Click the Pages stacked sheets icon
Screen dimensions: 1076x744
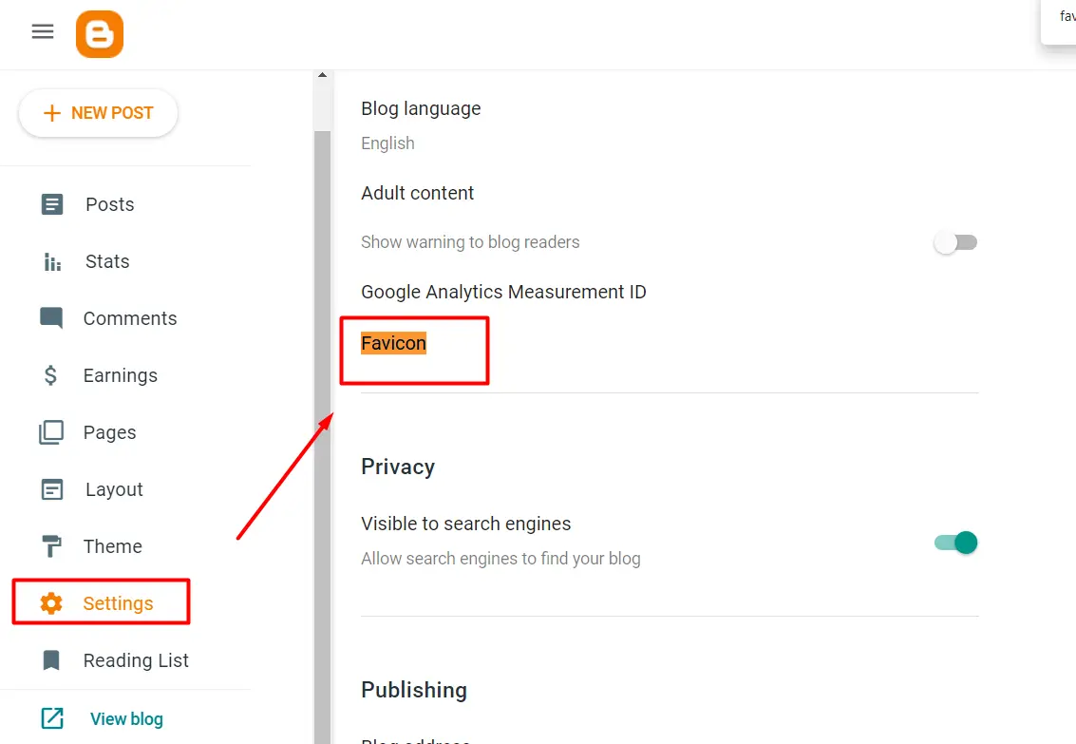(x=51, y=432)
